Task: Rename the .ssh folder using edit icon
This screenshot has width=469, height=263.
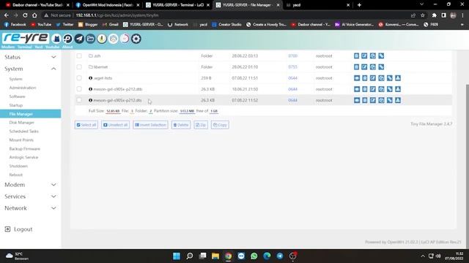Action: (x=364, y=56)
